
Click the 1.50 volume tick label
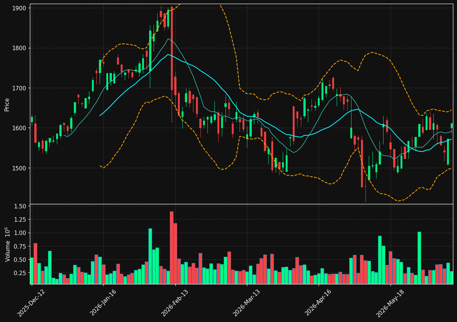coord(20,206)
